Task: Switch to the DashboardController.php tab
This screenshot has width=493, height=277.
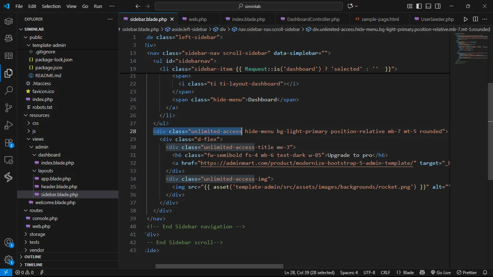Action: pos(313,19)
